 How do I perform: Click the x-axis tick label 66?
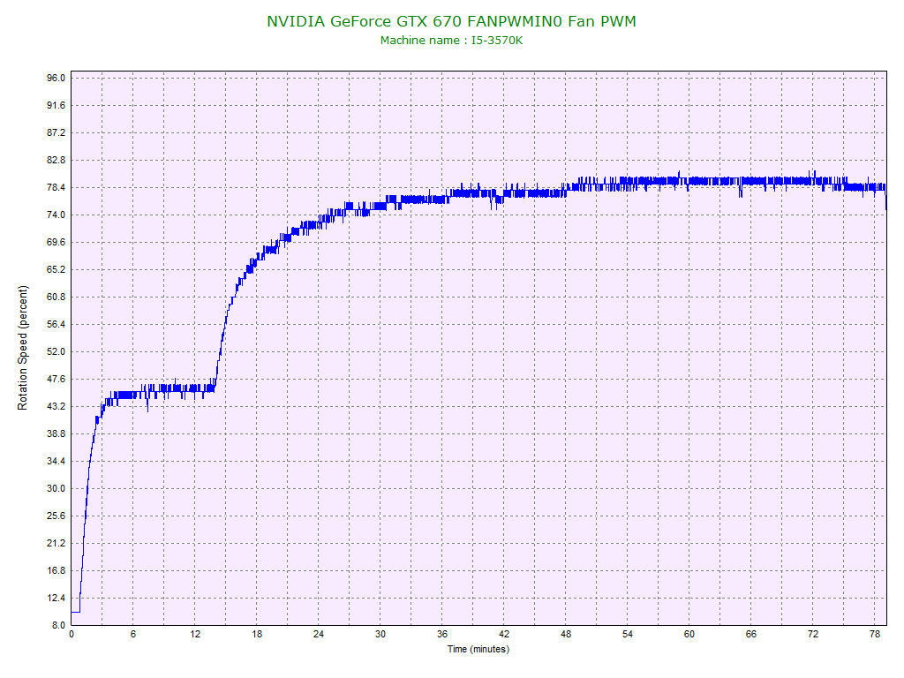(x=750, y=635)
